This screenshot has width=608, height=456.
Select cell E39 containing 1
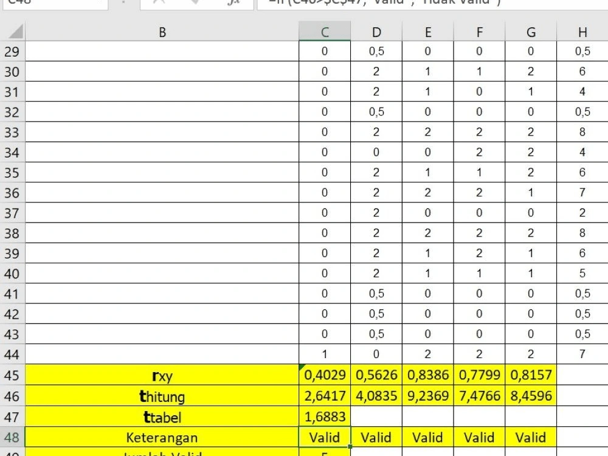pos(427,253)
